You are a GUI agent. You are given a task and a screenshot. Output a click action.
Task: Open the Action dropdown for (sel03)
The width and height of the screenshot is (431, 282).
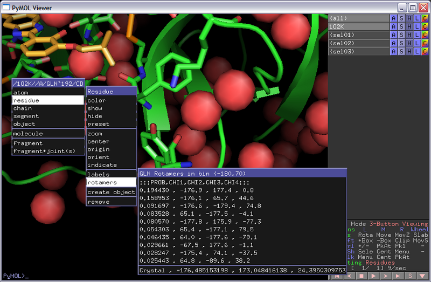394,51
